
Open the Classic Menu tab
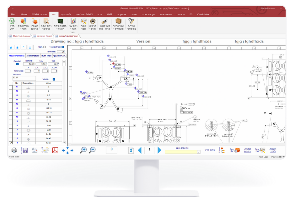coord(204,14)
